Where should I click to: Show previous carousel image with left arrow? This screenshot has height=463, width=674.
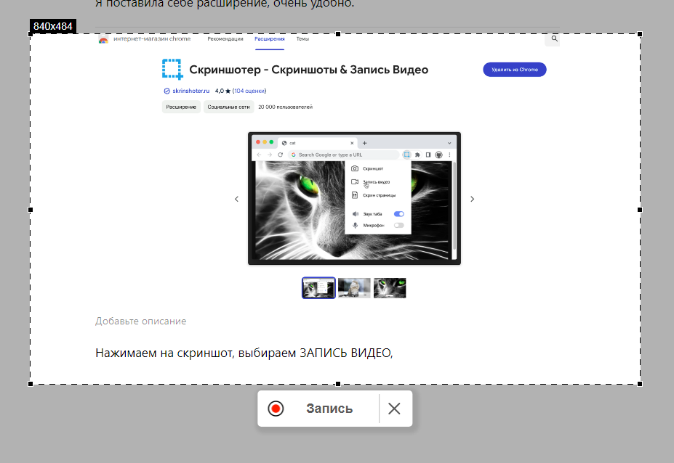pyautogui.click(x=236, y=199)
